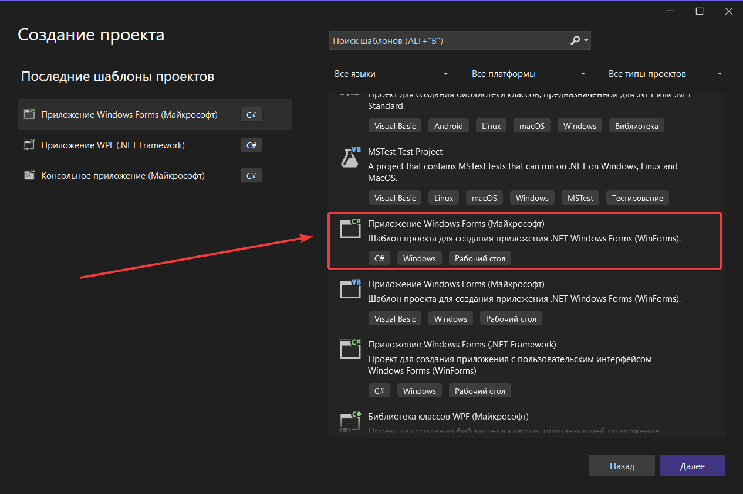Viewport: 743px width, 494px height.
Task: Click the console app icon in recent templates
Action: click(x=29, y=175)
